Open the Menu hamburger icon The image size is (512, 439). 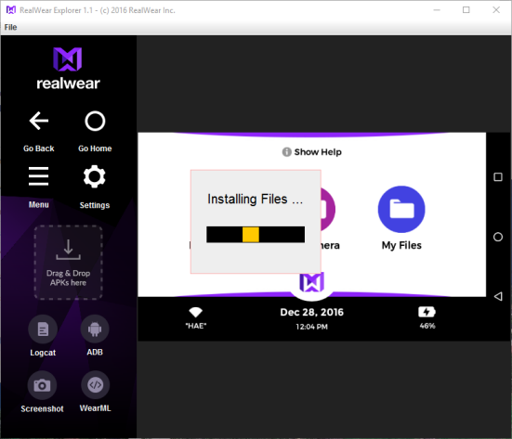pyautogui.click(x=38, y=176)
